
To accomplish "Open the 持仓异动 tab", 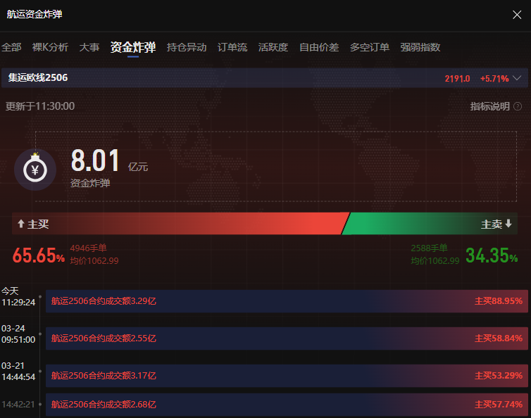I will pyautogui.click(x=187, y=47).
